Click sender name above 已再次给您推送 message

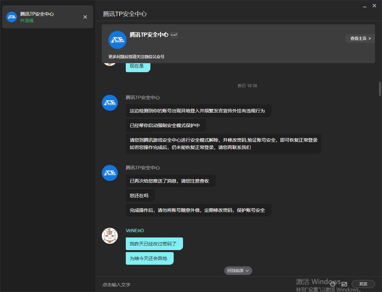click(143, 168)
